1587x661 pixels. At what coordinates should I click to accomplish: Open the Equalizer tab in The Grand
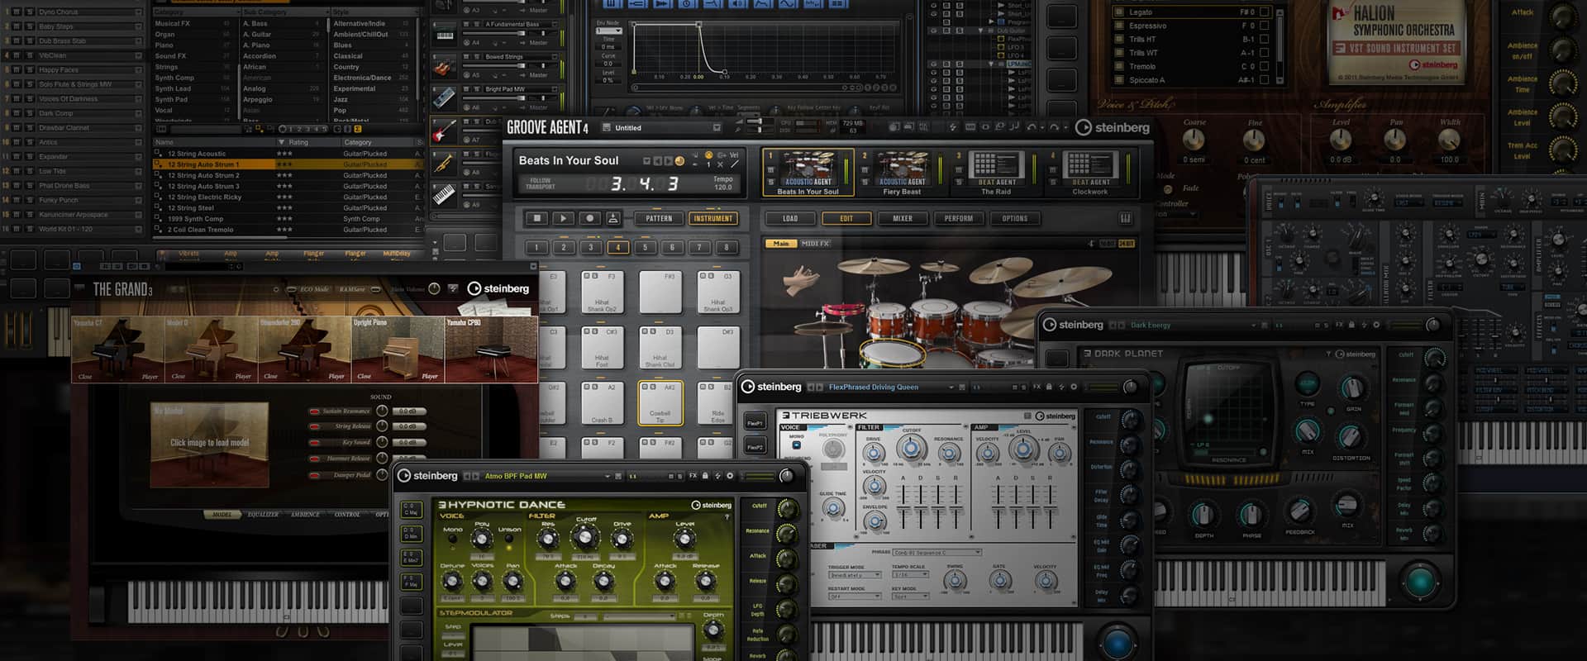[x=263, y=514]
